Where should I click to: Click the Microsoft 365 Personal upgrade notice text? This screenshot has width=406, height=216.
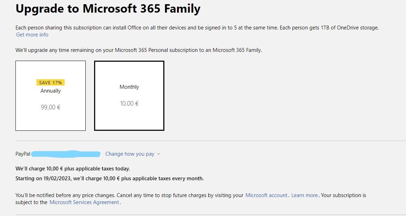pyautogui.click(x=139, y=50)
